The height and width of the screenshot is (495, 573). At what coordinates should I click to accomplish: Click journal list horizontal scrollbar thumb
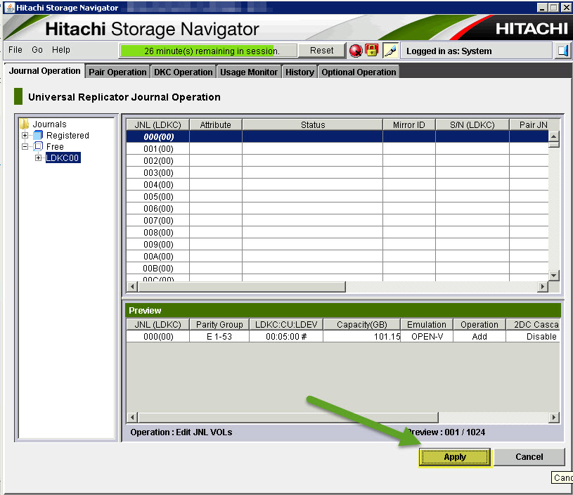click(x=242, y=287)
